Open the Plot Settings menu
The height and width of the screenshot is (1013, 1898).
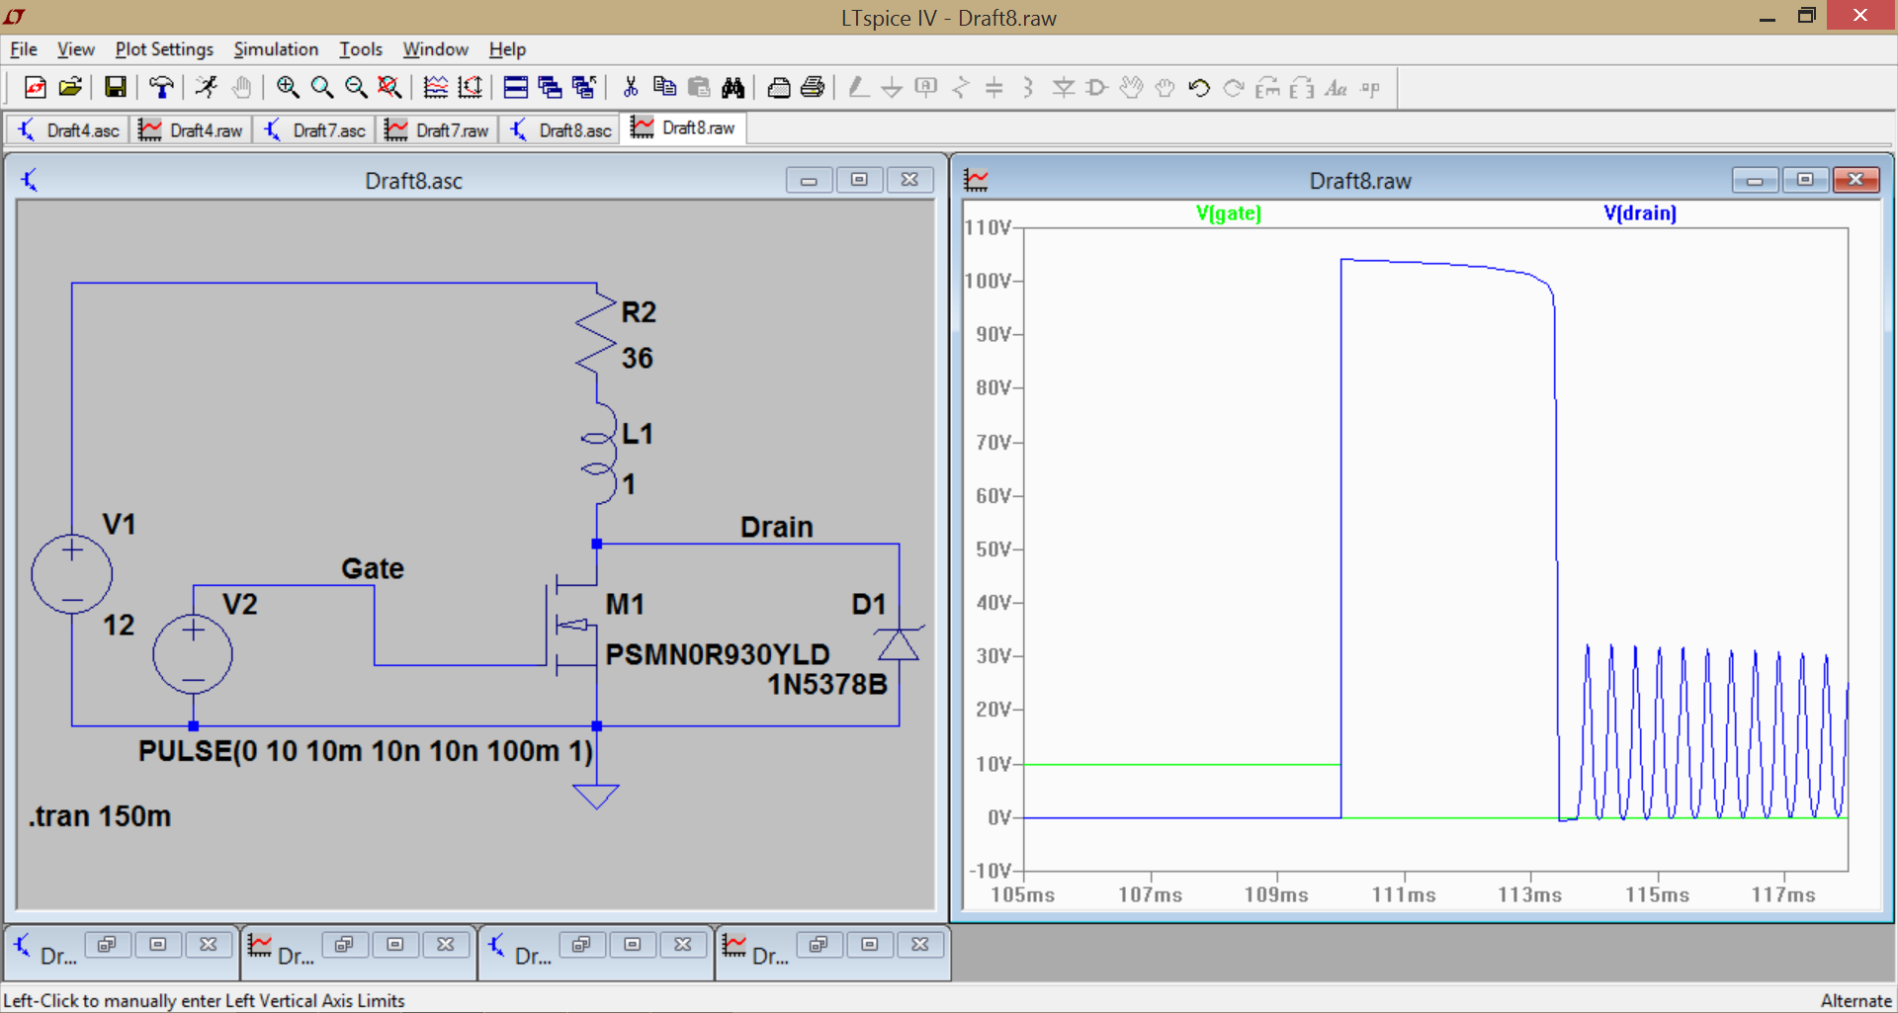(164, 48)
